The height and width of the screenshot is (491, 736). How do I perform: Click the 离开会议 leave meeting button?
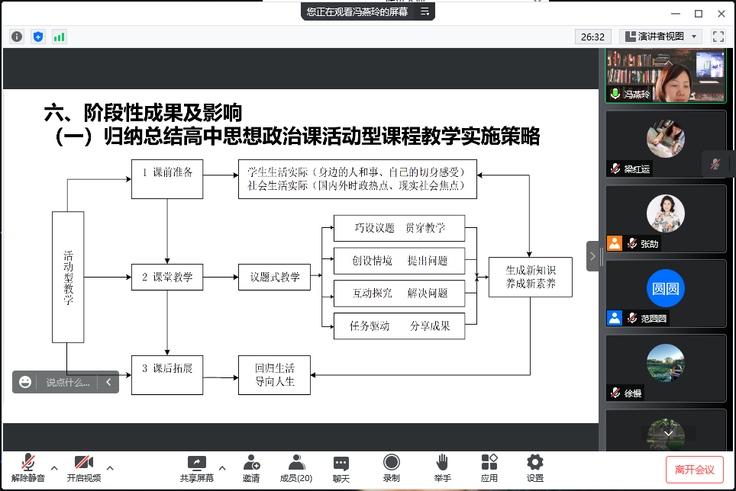[x=694, y=470]
